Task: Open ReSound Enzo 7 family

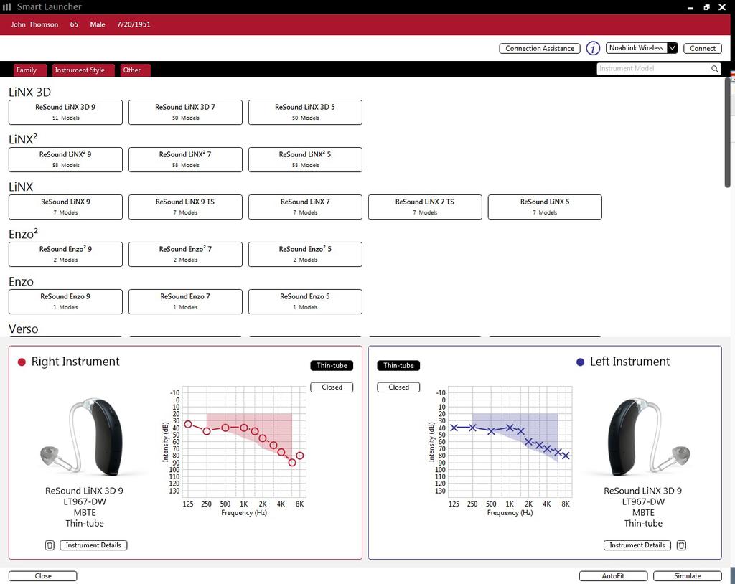Action: coord(186,301)
